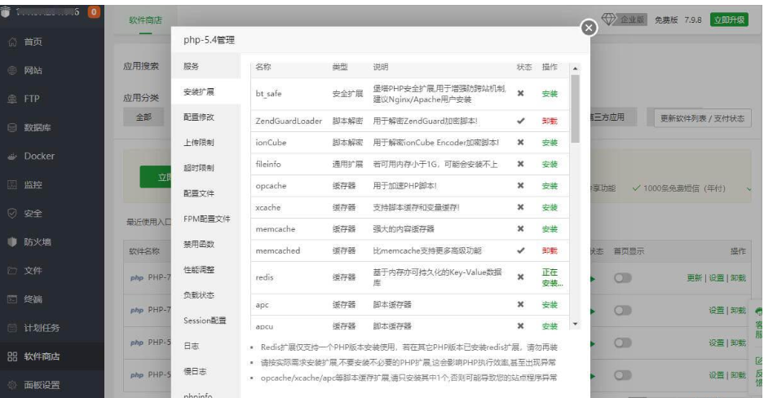The width and height of the screenshot is (764, 398).
Task: Click 更新软件列表 / 支付状态 button
Action: (702, 118)
